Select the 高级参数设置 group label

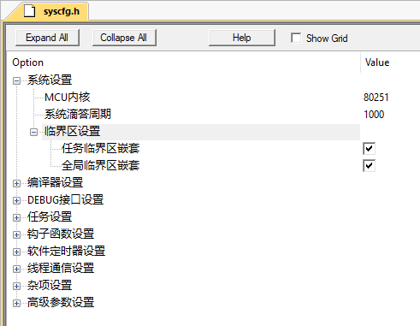pos(61,303)
